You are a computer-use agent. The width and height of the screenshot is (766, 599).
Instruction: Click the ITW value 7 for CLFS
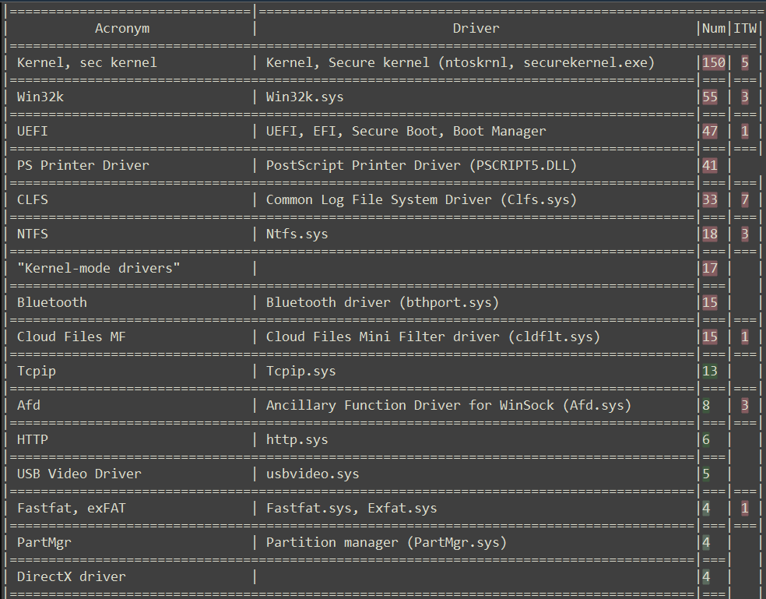click(745, 199)
